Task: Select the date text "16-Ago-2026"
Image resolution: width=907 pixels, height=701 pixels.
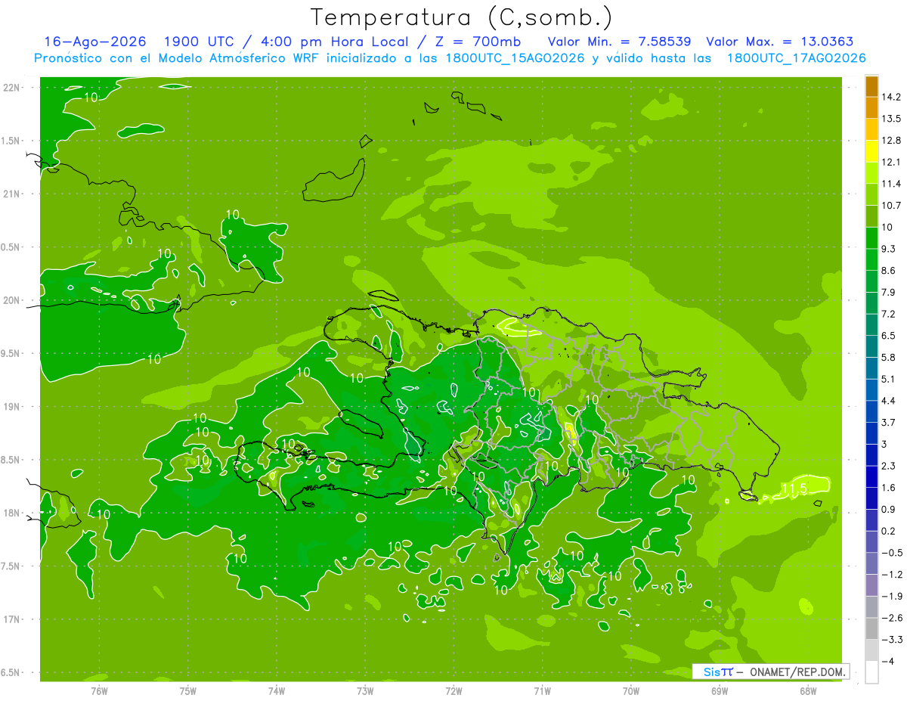Action: [94, 42]
